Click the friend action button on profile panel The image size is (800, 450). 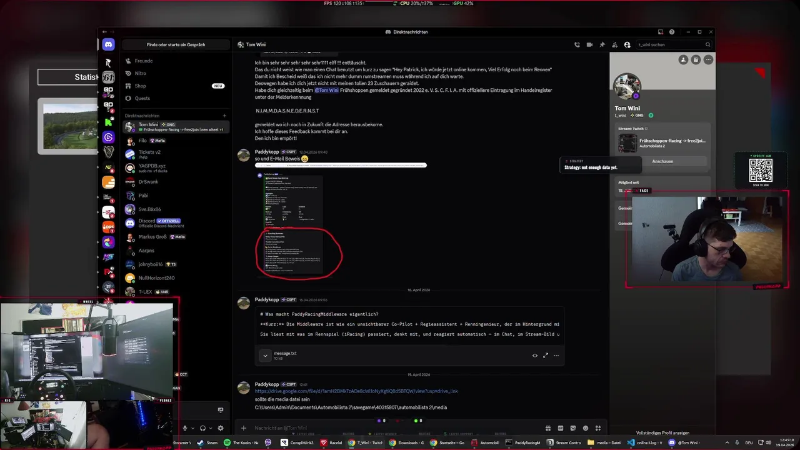pyautogui.click(x=683, y=60)
